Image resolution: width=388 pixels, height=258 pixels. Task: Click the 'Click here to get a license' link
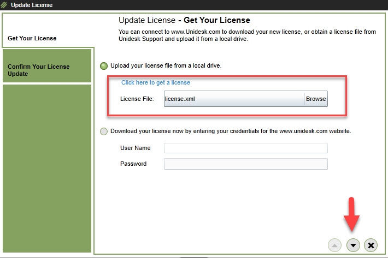coord(156,82)
